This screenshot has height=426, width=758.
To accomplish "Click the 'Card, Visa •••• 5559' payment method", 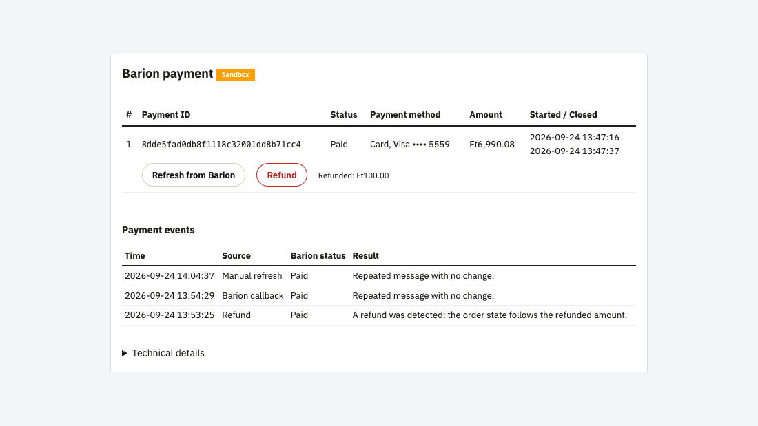I will (410, 145).
